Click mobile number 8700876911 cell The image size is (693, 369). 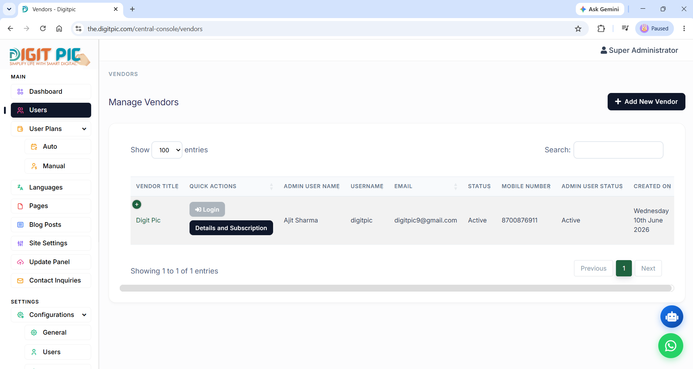pyautogui.click(x=519, y=220)
